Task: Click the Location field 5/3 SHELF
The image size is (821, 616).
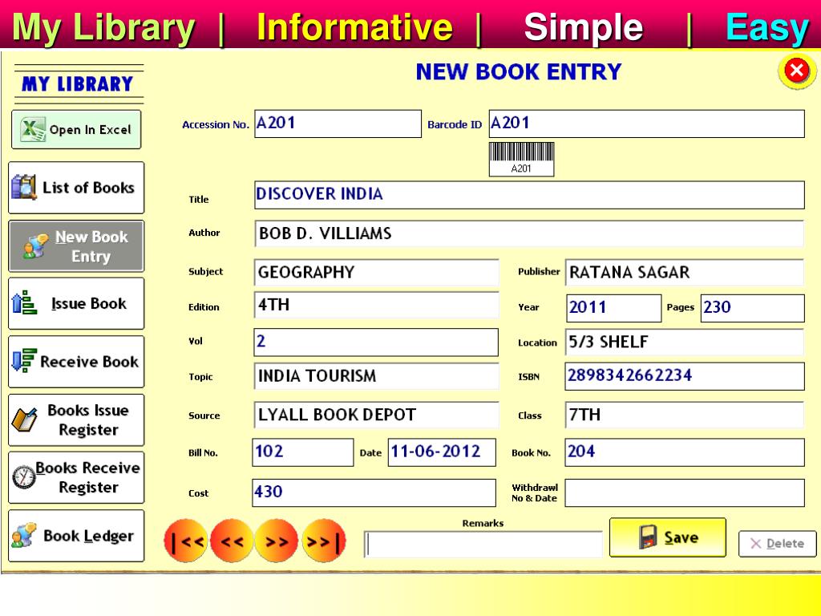Action: 685,342
